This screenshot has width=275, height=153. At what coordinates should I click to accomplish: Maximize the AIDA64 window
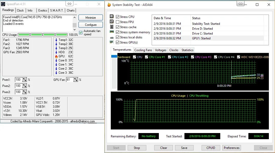pyautogui.click(x=257, y=5)
